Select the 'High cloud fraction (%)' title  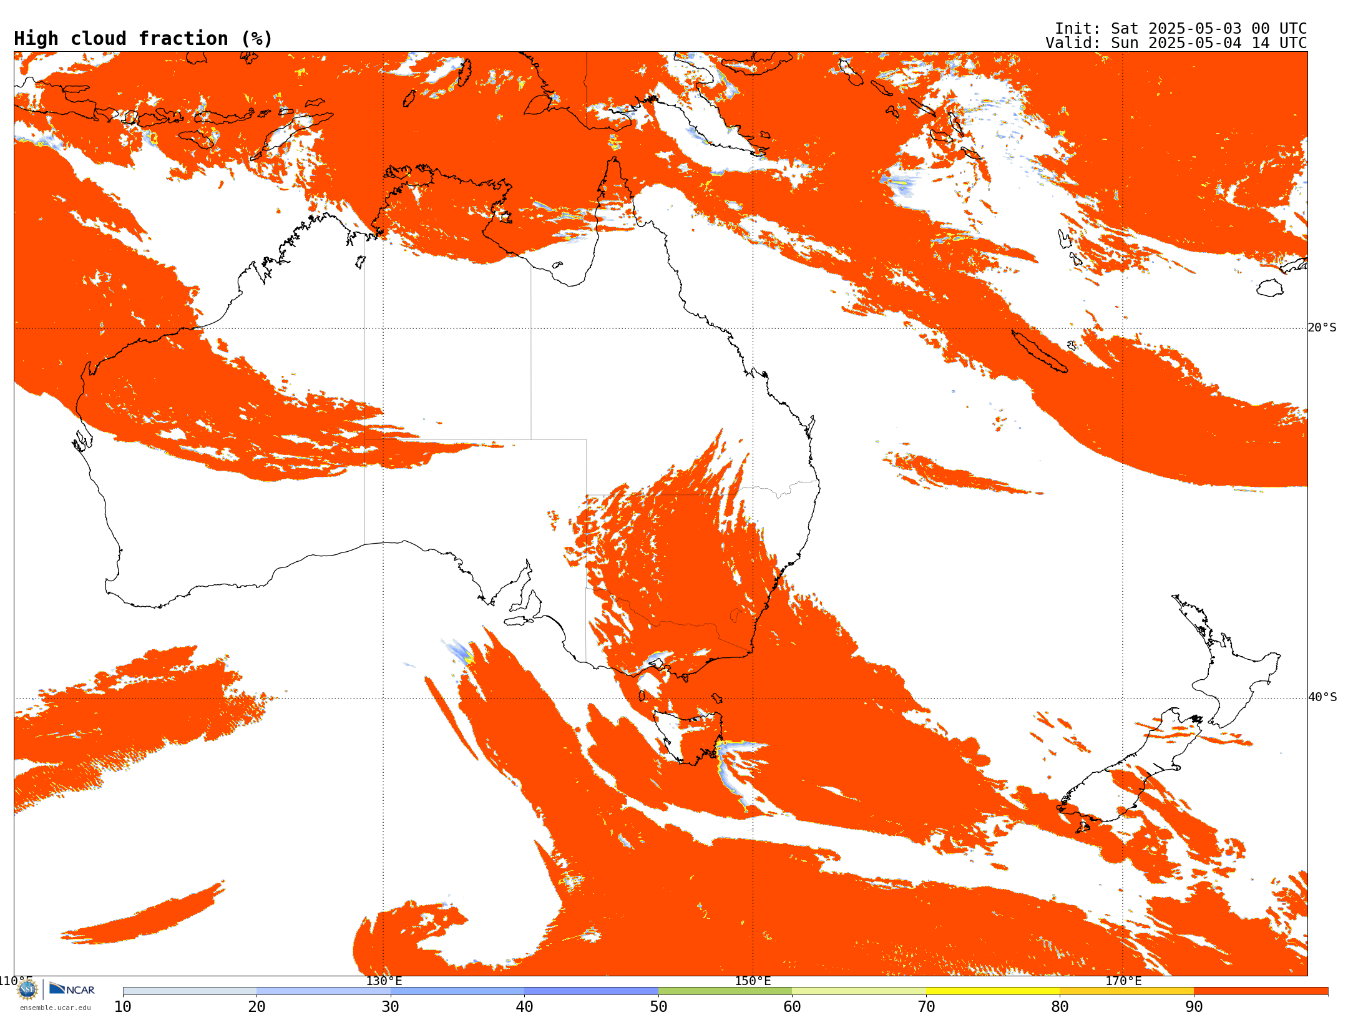(143, 39)
